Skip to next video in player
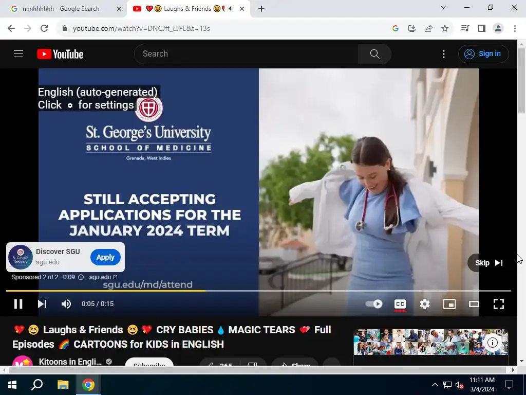The image size is (526, 395). [x=42, y=303]
